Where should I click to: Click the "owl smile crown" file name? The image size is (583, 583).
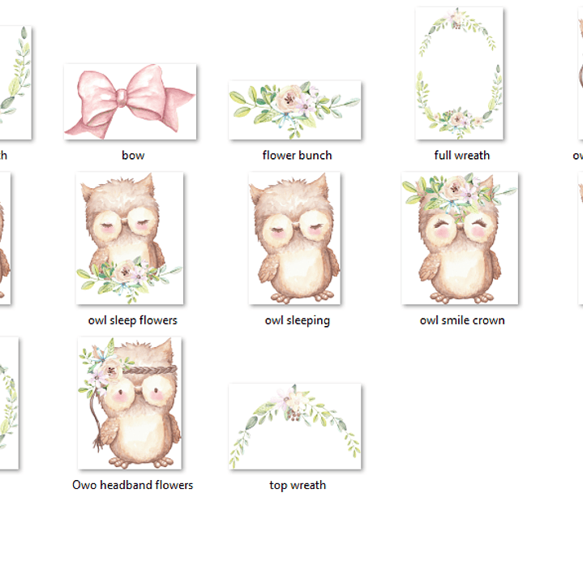(x=462, y=320)
